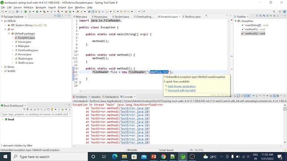The height and width of the screenshot is (161, 287).
Task: Open the Run button dropdown arrow
Action: click(x=40, y=12)
